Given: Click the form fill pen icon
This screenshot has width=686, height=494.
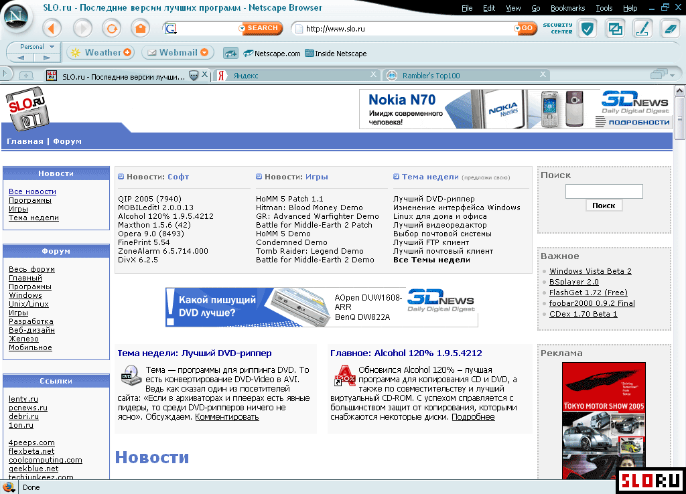Looking at the screenshot, I should pyautogui.click(x=642, y=28).
